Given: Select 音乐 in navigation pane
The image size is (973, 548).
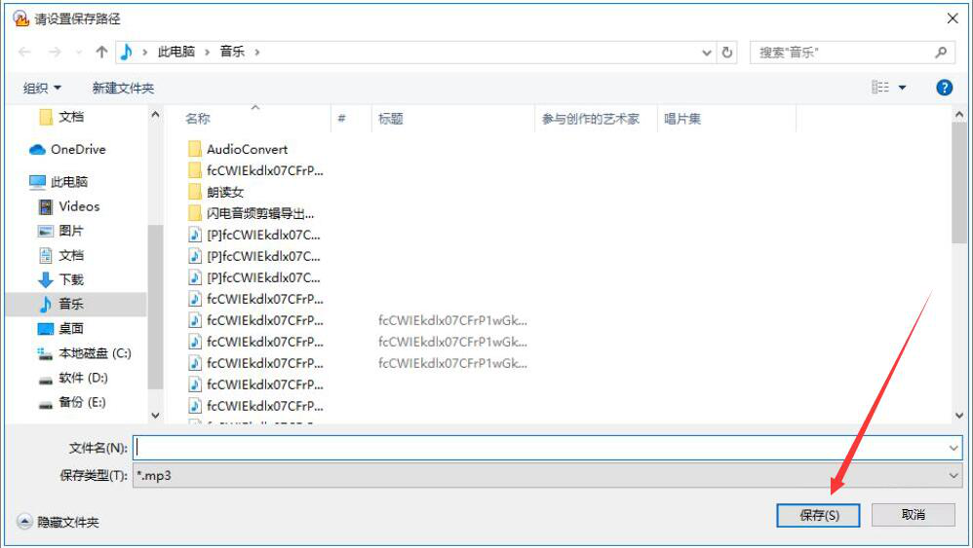Looking at the screenshot, I should [76, 304].
